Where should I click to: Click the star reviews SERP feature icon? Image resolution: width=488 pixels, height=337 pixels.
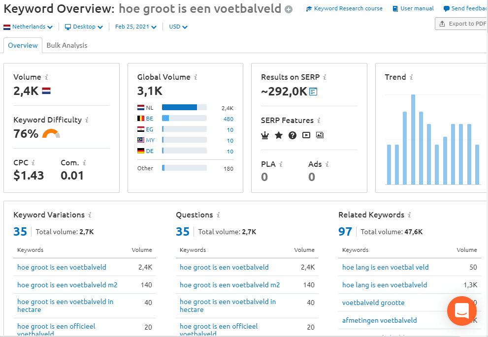click(279, 135)
